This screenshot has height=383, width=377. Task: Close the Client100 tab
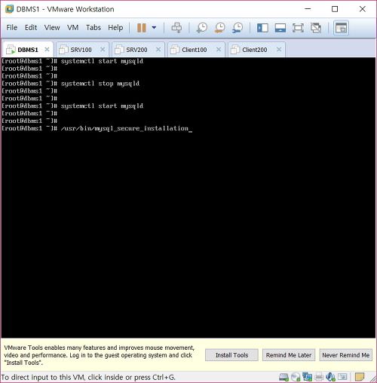click(219, 50)
